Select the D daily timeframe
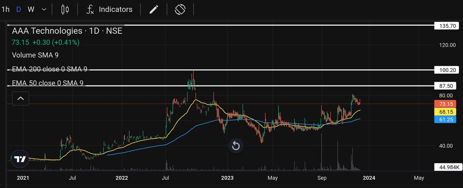463x188 pixels. [18, 9]
